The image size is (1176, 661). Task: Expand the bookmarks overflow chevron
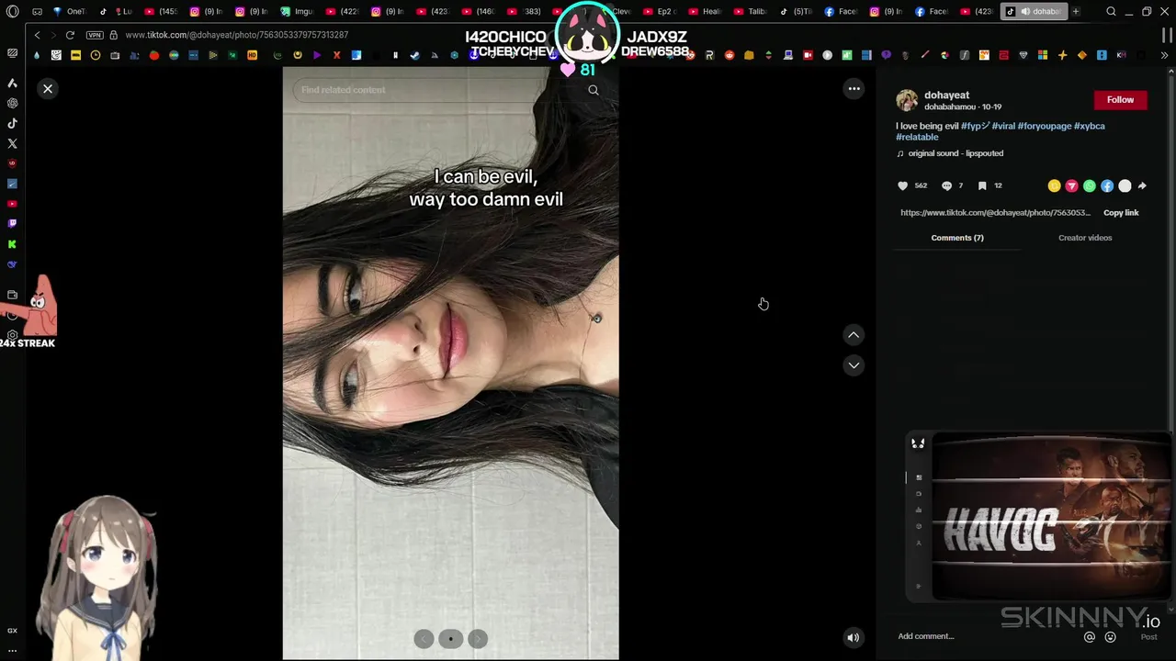click(1164, 56)
